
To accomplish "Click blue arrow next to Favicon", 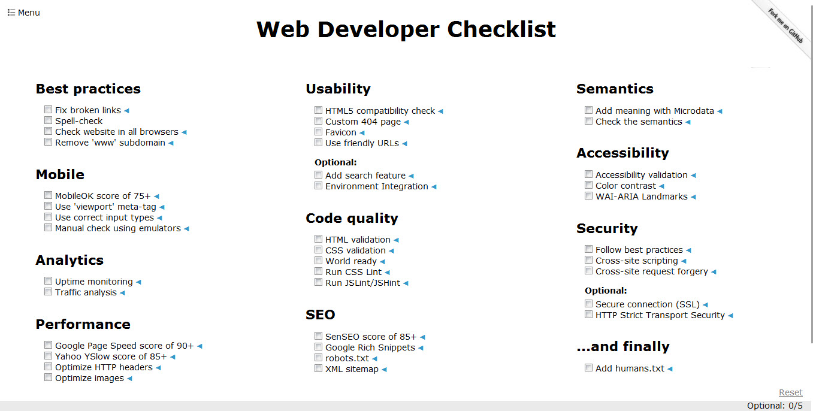I will tap(362, 133).
